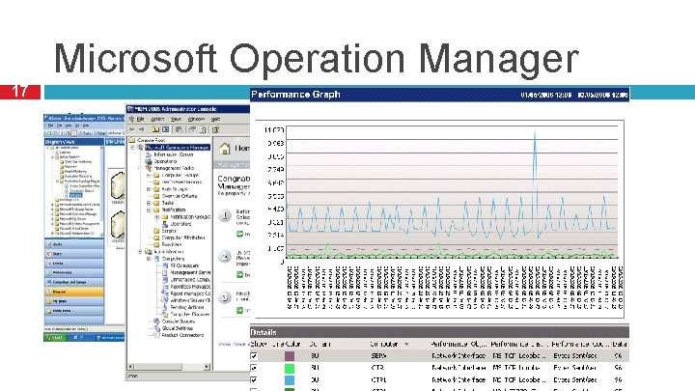Open the Help menu in Administrator Console
The width and height of the screenshot is (695, 391).
tap(215, 120)
